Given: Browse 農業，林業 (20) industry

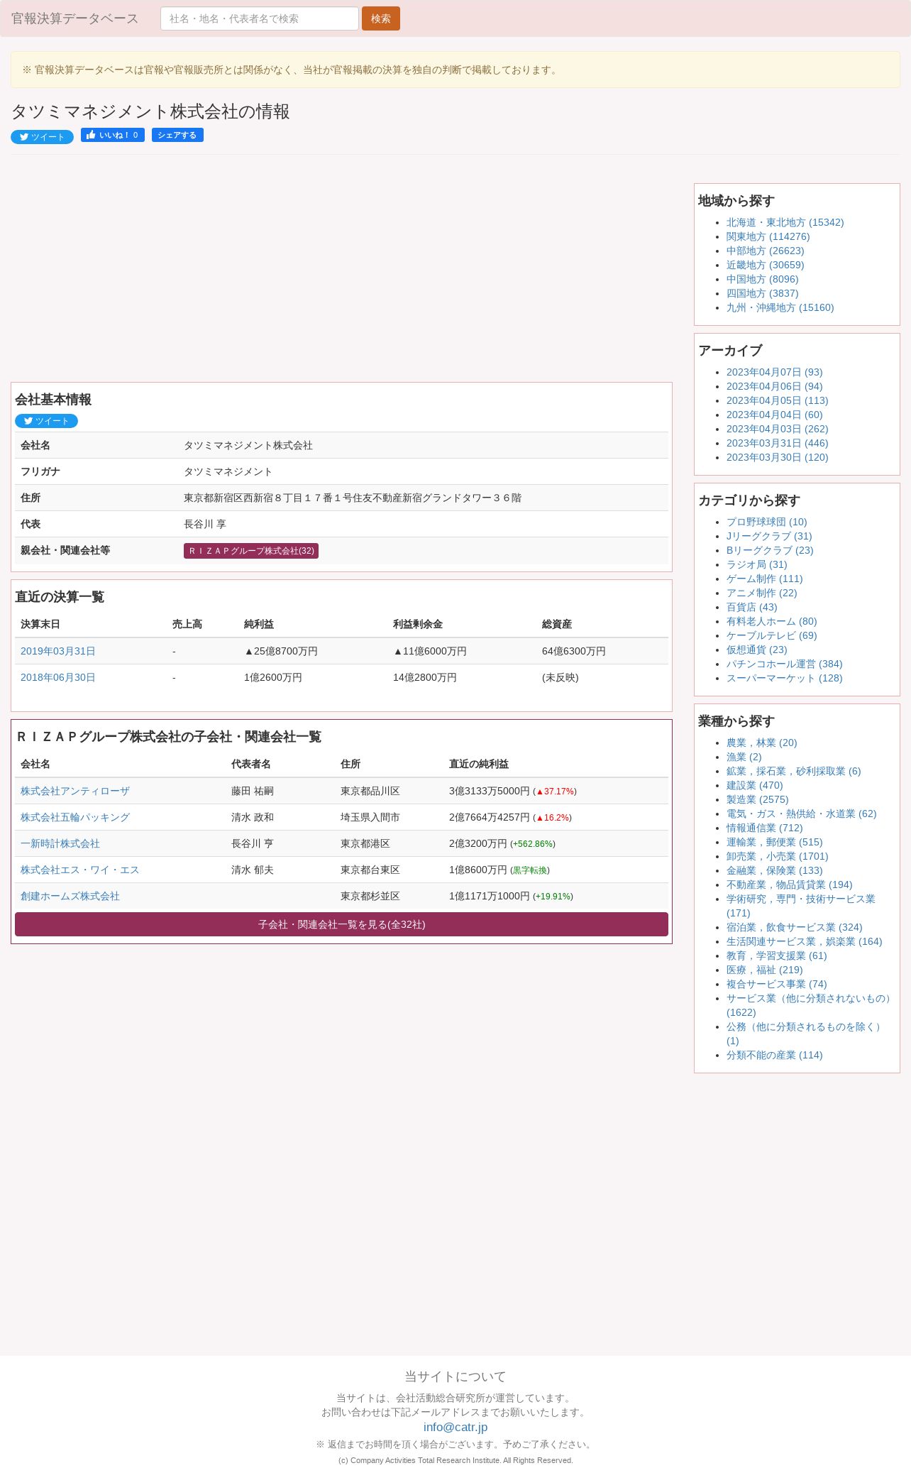Looking at the screenshot, I should 762,743.
